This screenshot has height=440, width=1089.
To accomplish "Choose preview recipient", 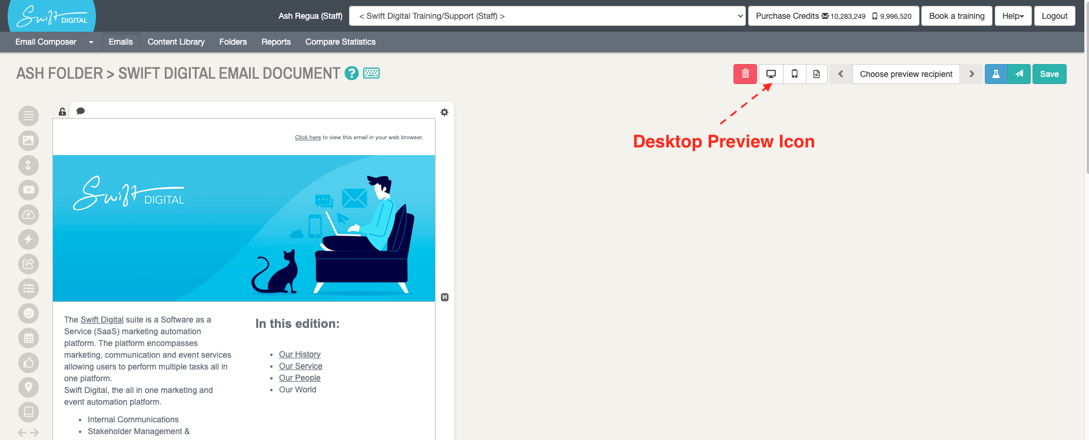I will 906,74.
